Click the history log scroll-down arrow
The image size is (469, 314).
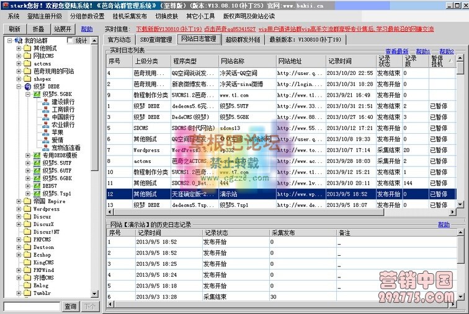[x=460, y=297]
